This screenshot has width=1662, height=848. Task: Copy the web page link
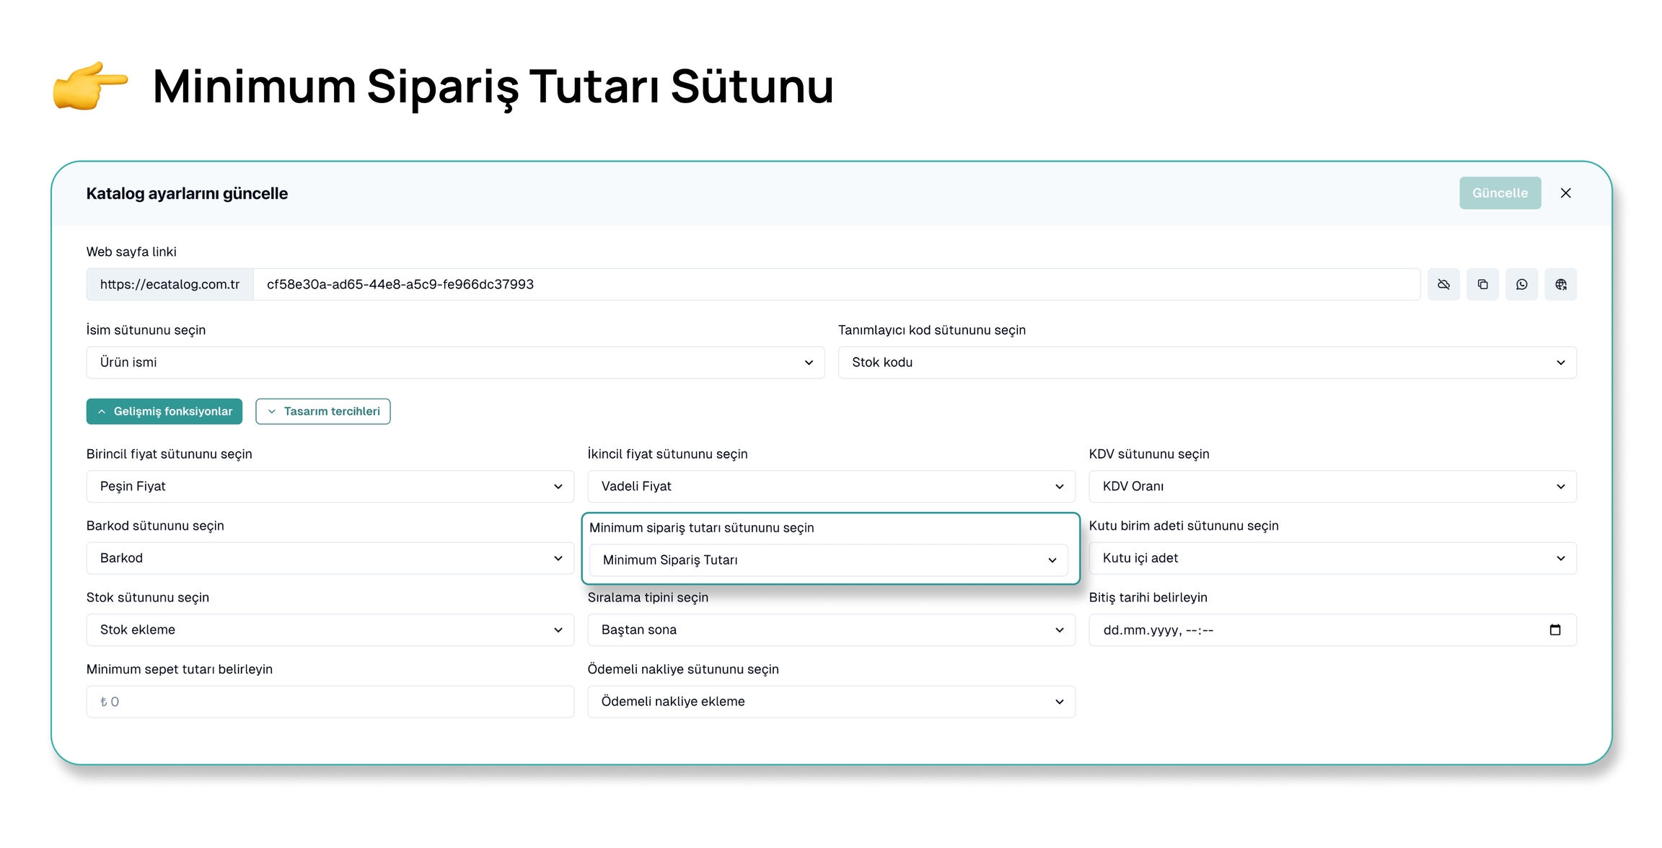click(1482, 284)
